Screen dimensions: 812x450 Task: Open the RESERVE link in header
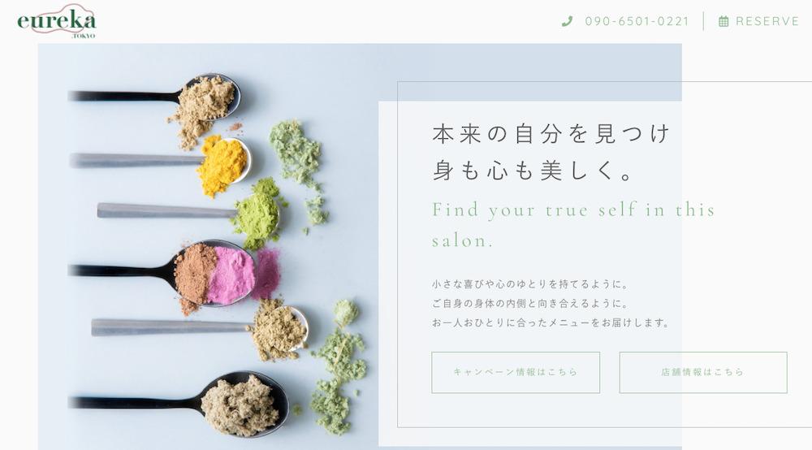tap(767, 21)
